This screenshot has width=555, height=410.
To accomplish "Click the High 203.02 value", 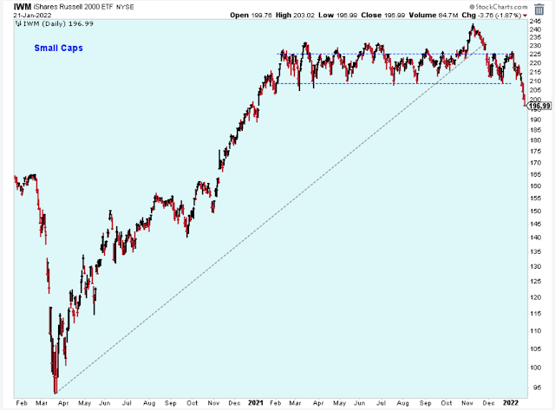I will pyautogui.click(x=295, y=16).
